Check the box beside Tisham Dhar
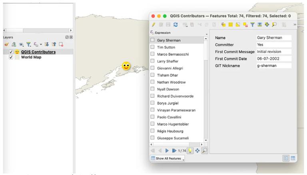The image size is (307, 175). 152,75
